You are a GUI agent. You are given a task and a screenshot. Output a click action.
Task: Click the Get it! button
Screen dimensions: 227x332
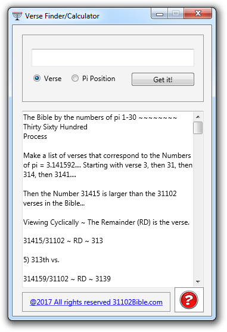point(163,79)
